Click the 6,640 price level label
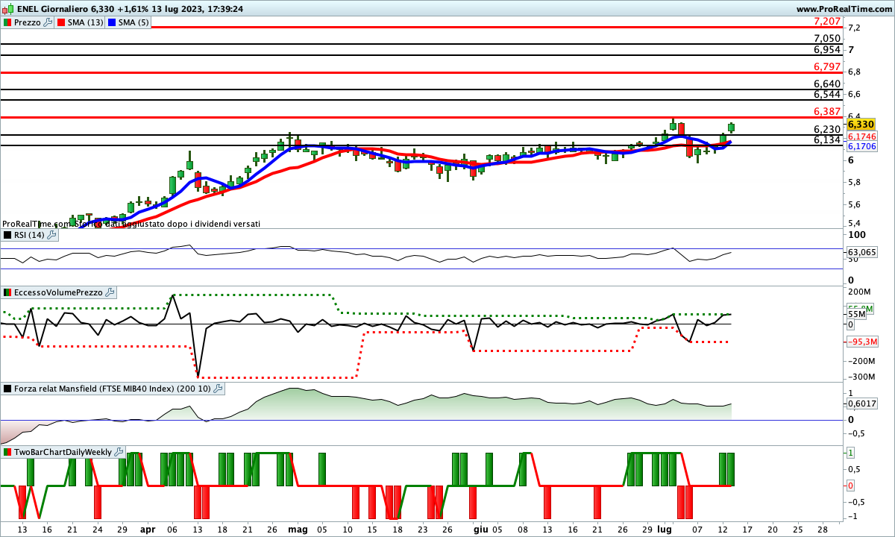Screen dimensions: 895x537 point(827,84)
